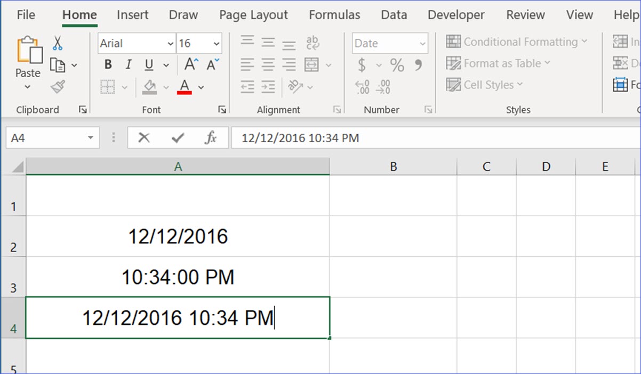Image resolution: width=641 pixels, height=374 pixels.
Task: Click Increase Font Size icon
Action: pyautogui.click(x=191, y=65)
